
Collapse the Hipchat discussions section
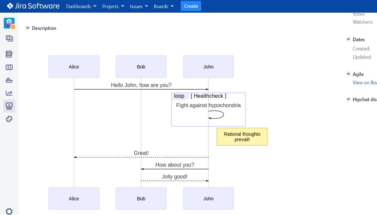coord(348,99)
